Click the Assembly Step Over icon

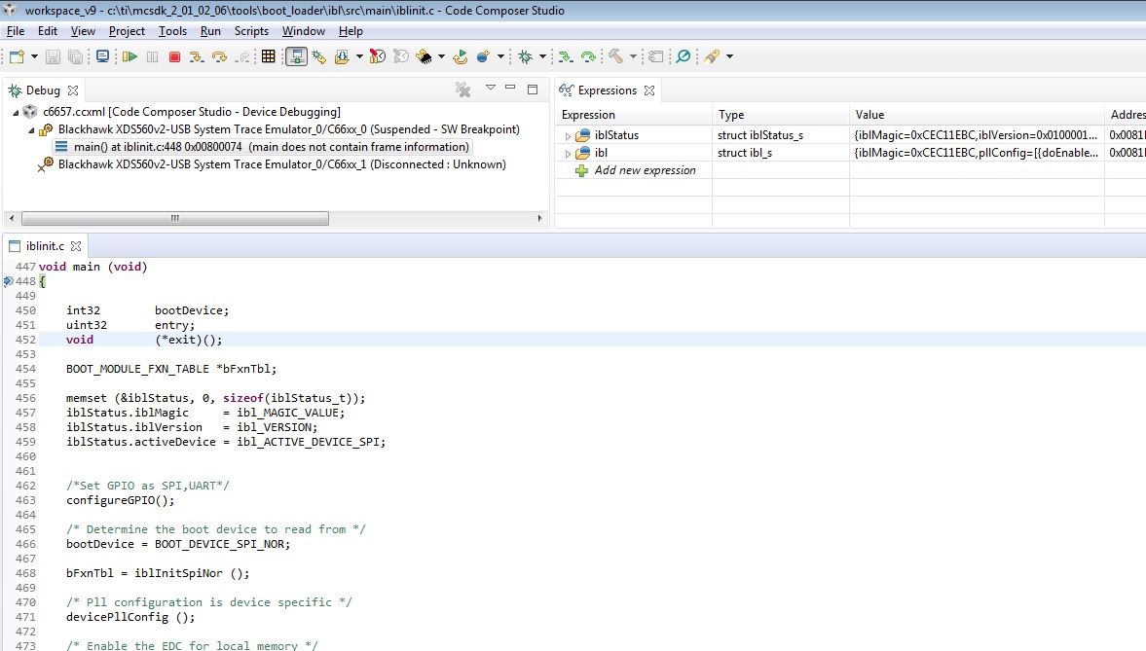point(588,57)
